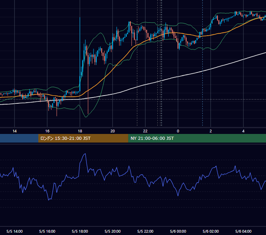The height and width of the screenshot is (235, 266).
Task: Click the 5/5 14:00 time label
Action: coord(14,231)
